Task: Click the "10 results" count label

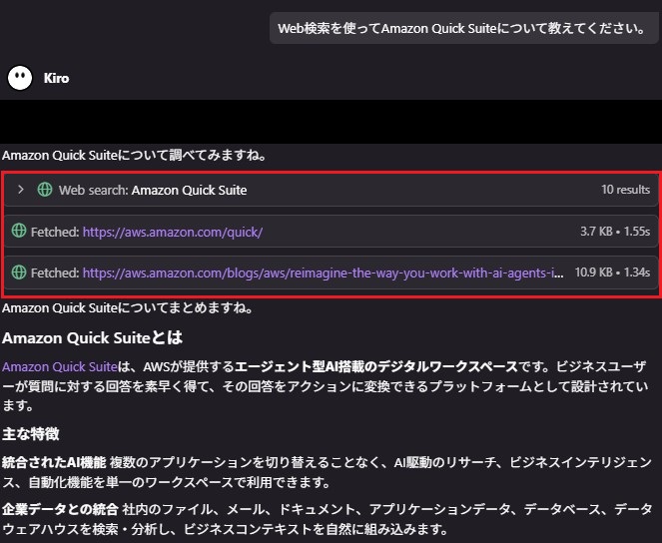Action: [x=625, y=190]
